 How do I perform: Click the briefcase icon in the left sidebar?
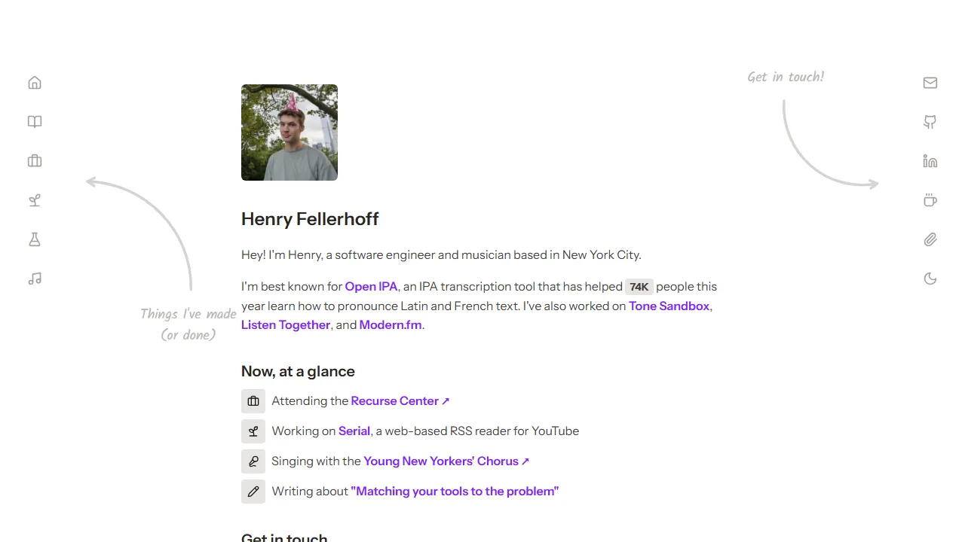(34, 160)
